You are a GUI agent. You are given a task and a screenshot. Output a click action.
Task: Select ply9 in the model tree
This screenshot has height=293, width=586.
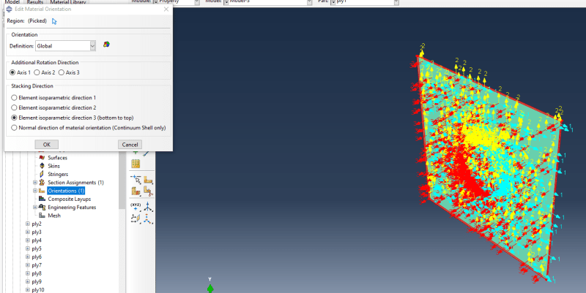[37, 282]
